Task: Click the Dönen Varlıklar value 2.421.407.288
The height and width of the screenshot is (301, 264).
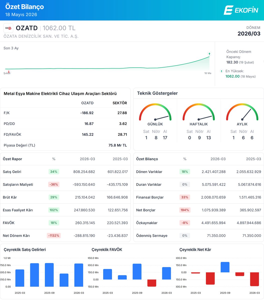Action: pos(214,172)
